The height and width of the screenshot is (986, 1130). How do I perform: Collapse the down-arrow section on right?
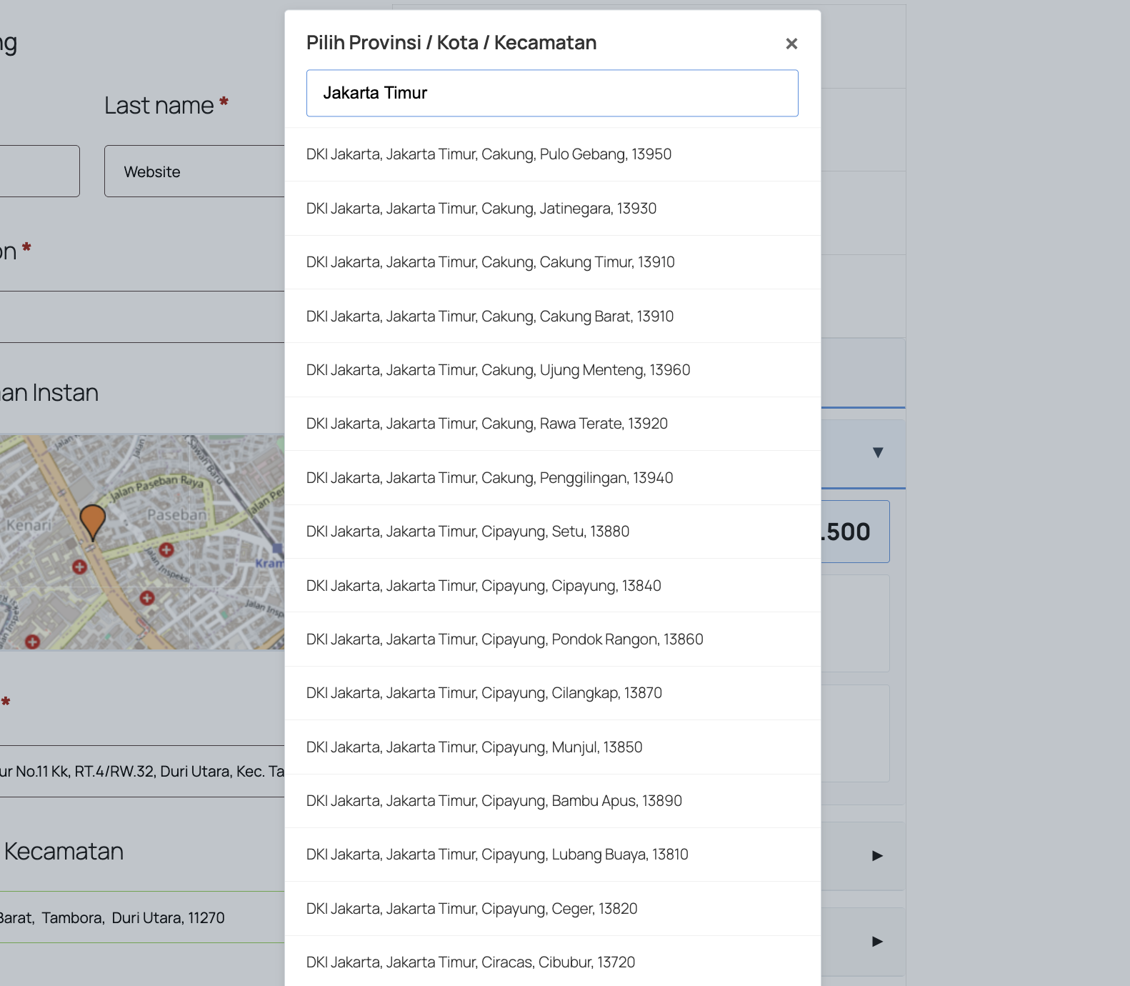[878, 452]
